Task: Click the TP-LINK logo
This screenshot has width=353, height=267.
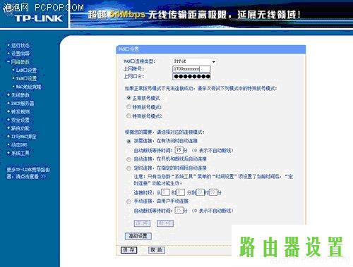Action: (39, 18)
